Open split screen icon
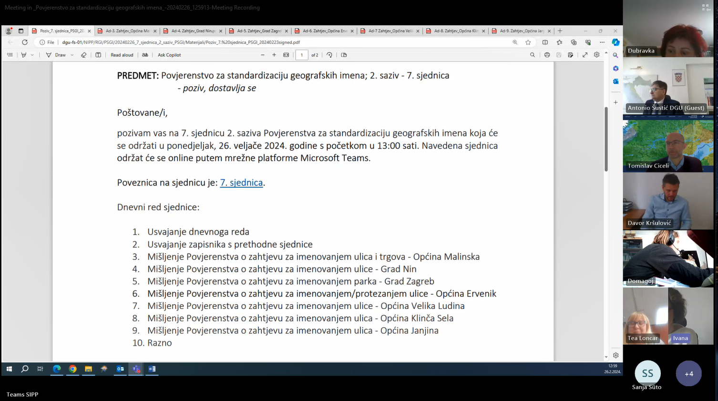 coord(545,42)
